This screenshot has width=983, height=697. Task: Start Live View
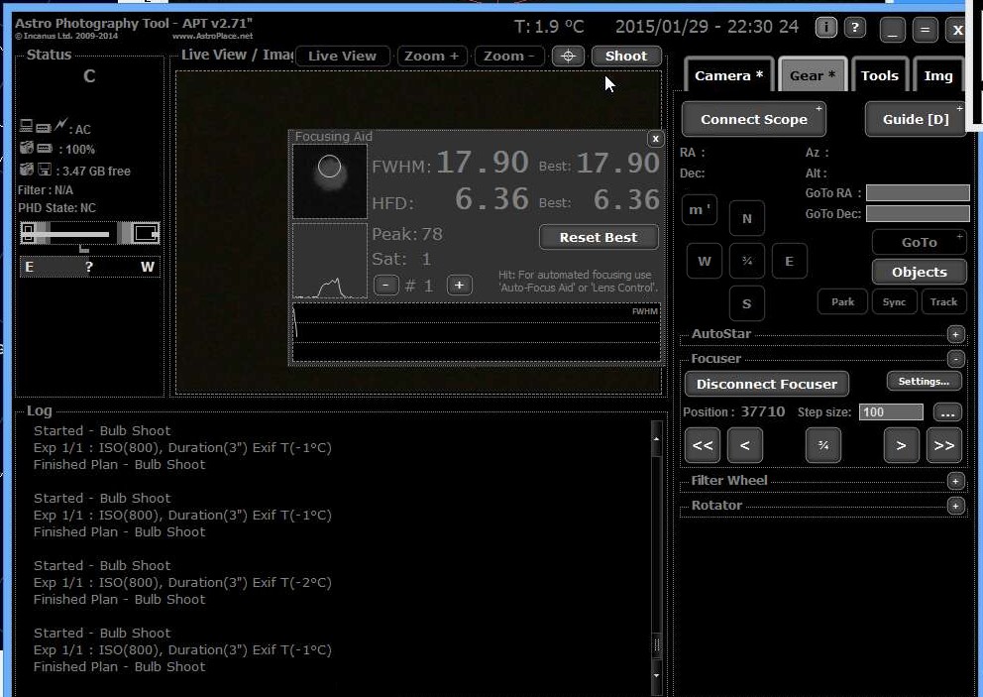(x=342, y=56)
